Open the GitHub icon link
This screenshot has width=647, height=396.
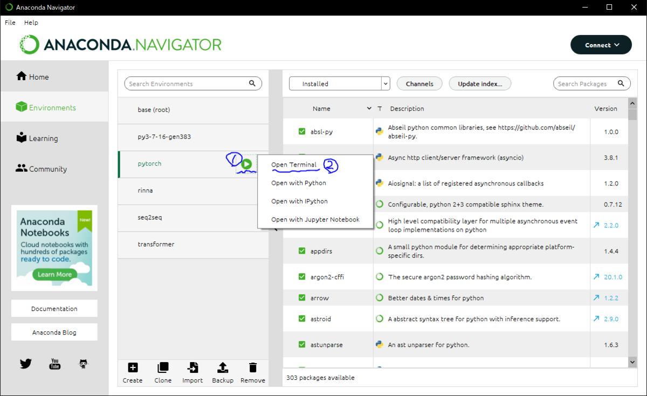pyautogui.click(x=84, y=364)
